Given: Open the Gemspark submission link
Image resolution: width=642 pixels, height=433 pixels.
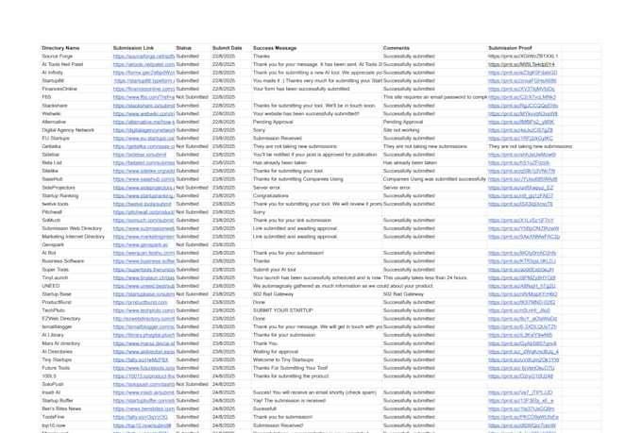Looking at the screenshot, I should [x=141, y=244].
